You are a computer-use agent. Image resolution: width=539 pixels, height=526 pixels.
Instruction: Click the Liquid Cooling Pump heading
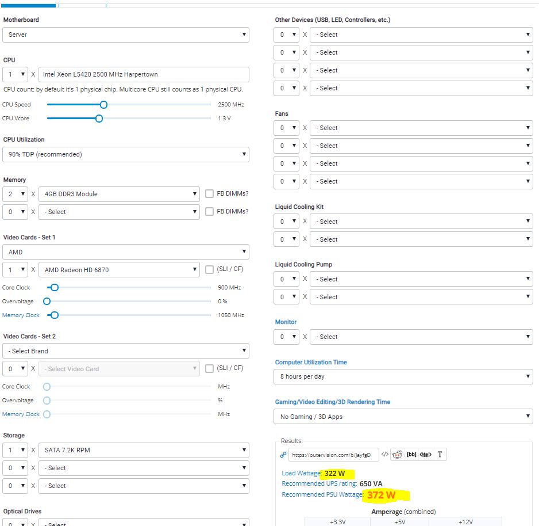[303, 264]
